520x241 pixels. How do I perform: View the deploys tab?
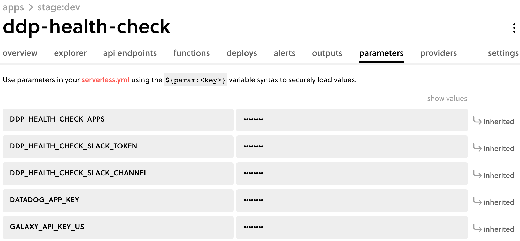tap(242, 53)
